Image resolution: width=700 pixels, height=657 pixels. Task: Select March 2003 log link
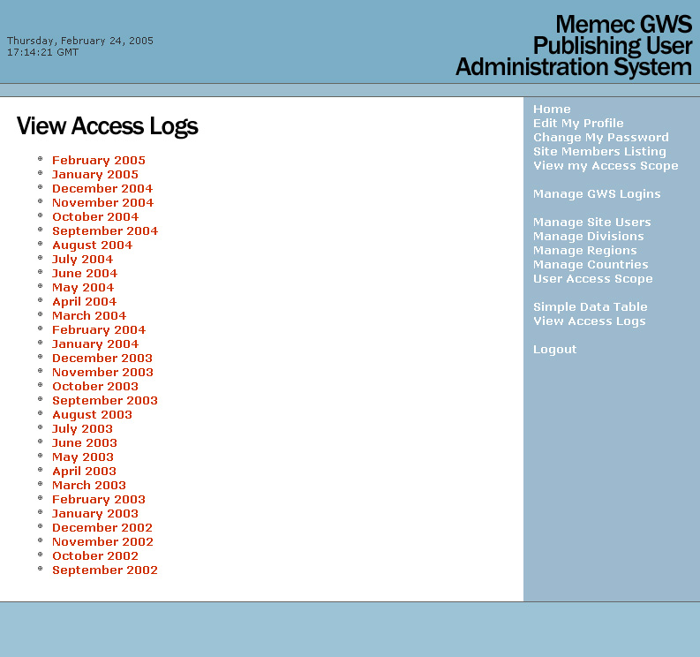(x=89, y=485)
